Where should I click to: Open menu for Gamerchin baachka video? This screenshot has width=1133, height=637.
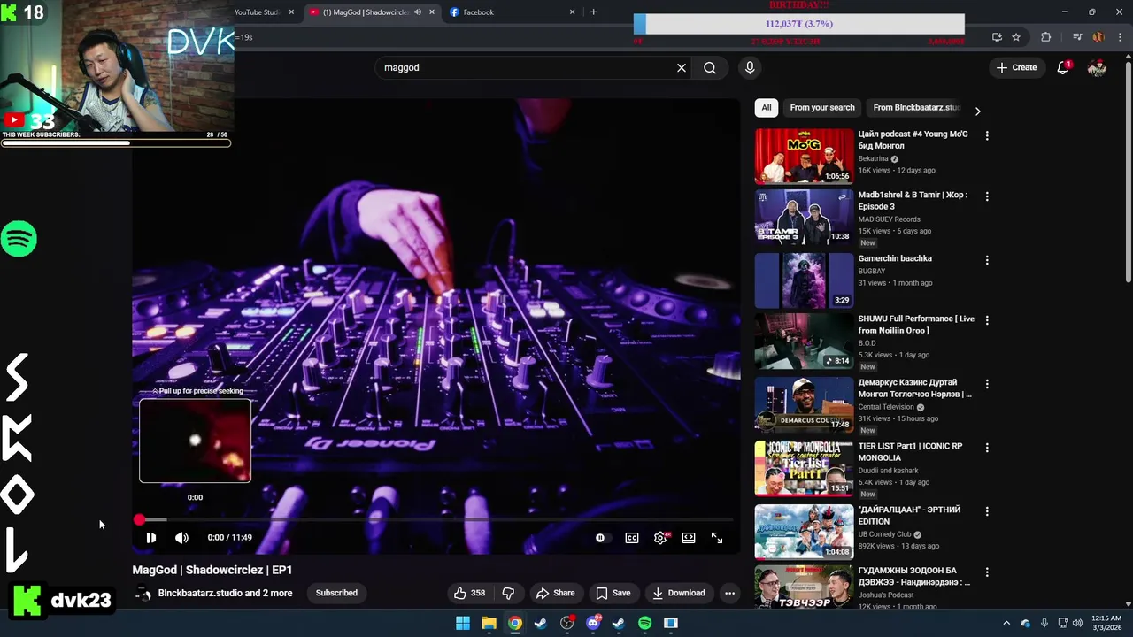coord(987,260)
